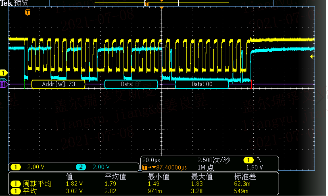Viewport: 328px width, 196px height.
Task: Select the Data: 00 decode box
Action: tap(202, 84)
